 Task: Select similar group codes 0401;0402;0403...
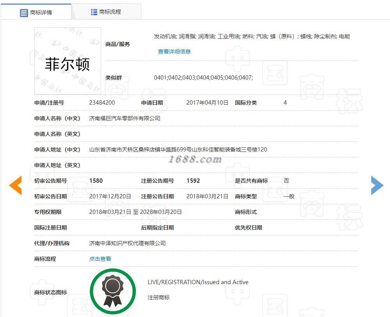pos(203,78)
